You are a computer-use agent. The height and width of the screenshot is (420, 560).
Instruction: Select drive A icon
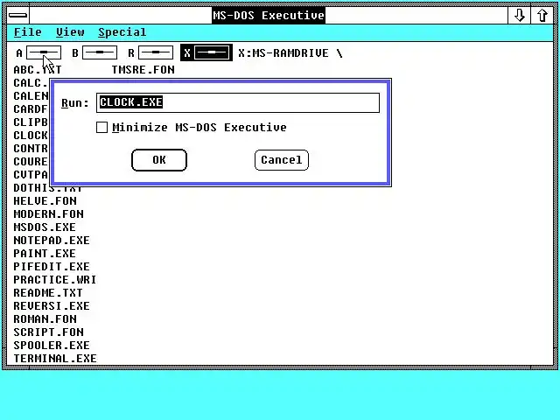point(44,52)
